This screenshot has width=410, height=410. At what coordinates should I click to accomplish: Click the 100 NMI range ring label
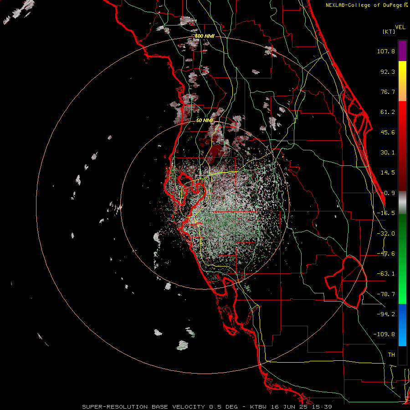(x=205, y=36)
